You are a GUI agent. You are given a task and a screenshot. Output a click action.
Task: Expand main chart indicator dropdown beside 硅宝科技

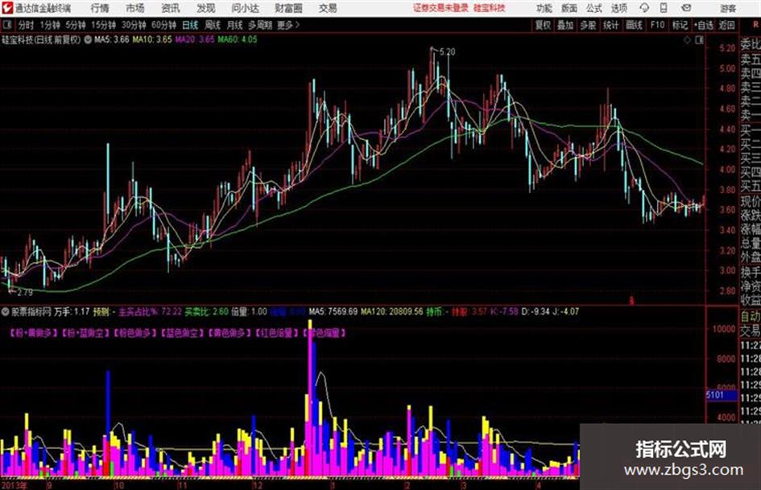click(88, 39)
